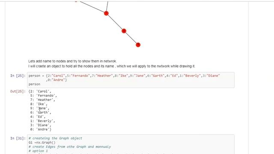
Task: Click the output entry 5: 'Fernando'
Action: tap(43, 95)
